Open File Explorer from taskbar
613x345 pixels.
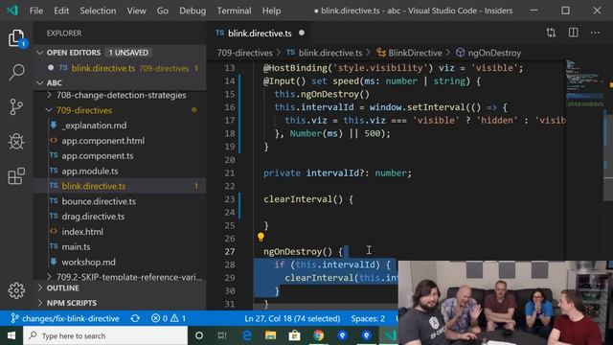(270, 335)
